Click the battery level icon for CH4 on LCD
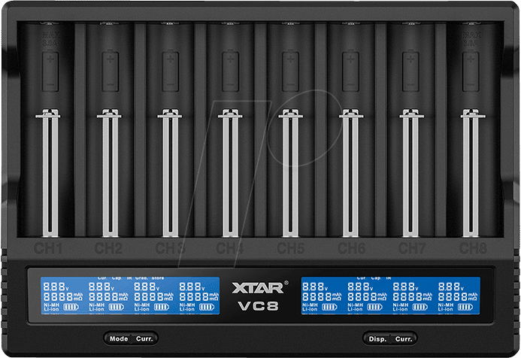The image size is (521, 358). coord(207,306)
